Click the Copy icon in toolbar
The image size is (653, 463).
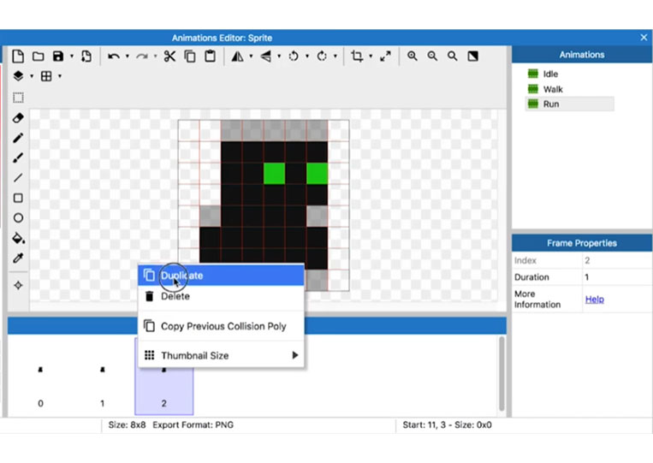(190, 56)
